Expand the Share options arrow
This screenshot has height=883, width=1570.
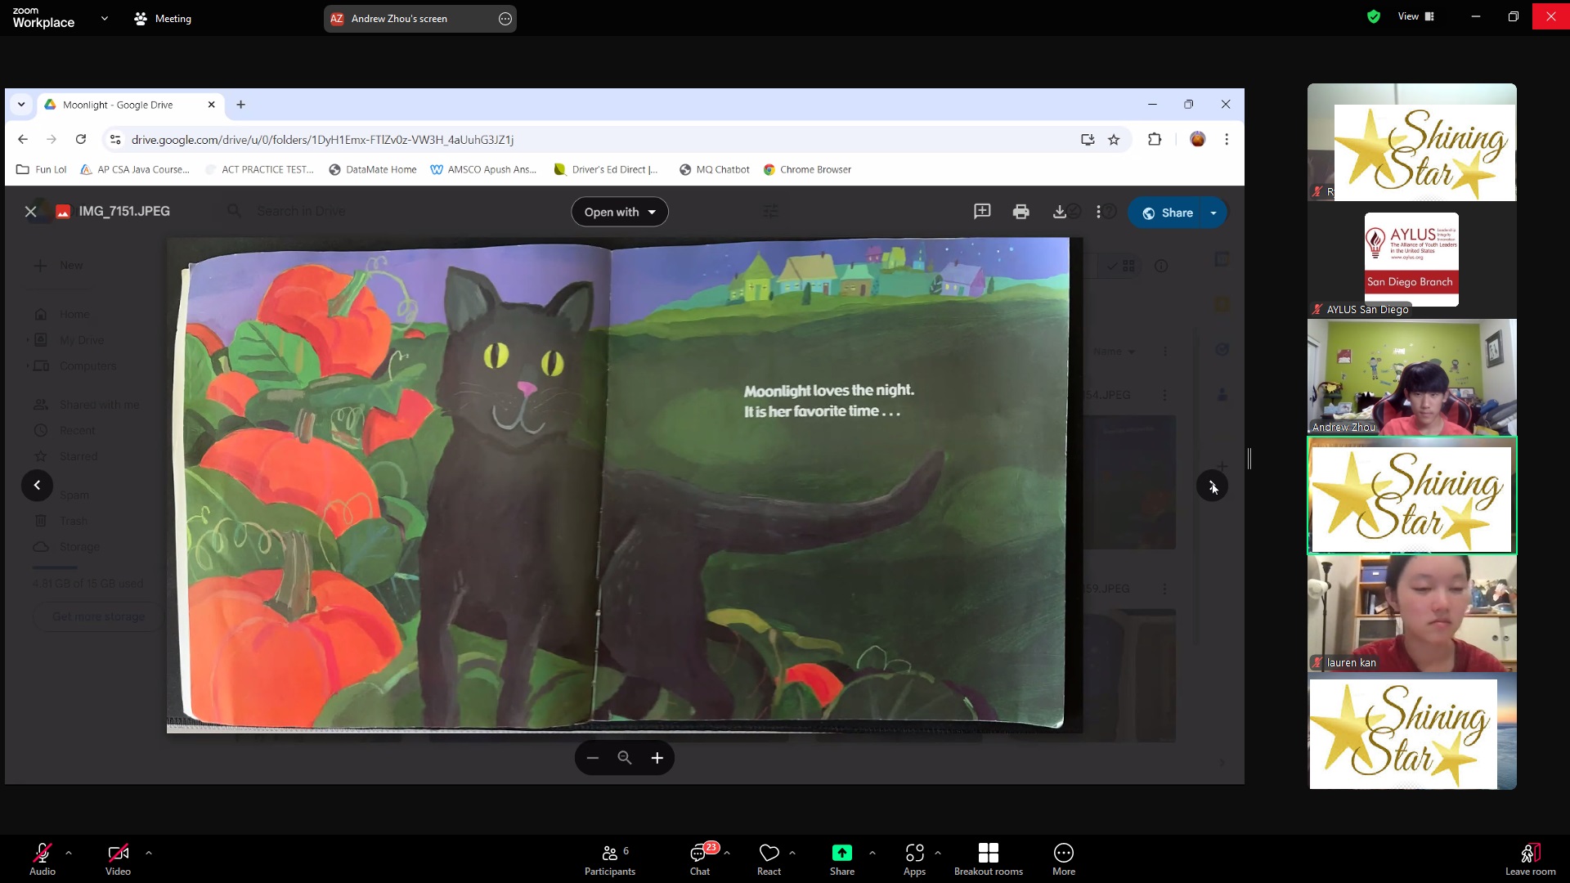click(872, 853)
